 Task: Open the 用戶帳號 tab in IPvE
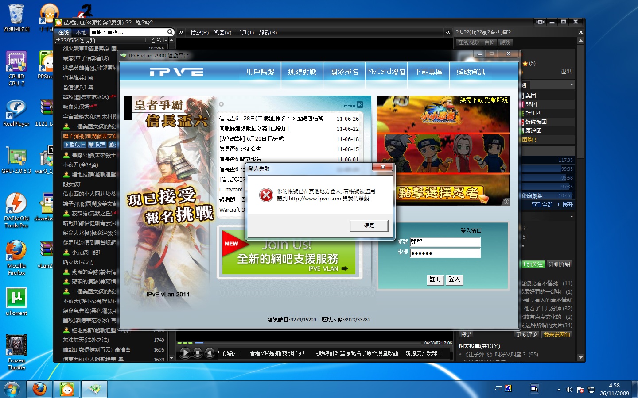(261, 72)
